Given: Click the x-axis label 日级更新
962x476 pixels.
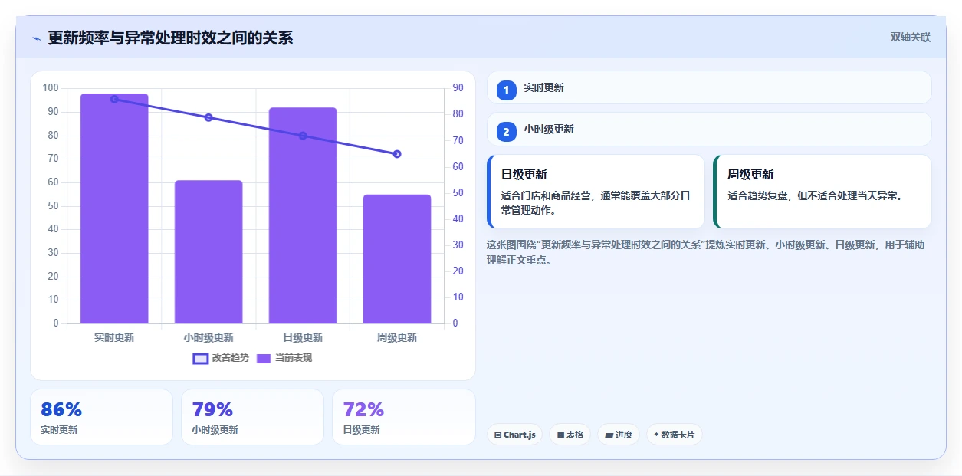Looking at the screenshot, I should [303, 337].
